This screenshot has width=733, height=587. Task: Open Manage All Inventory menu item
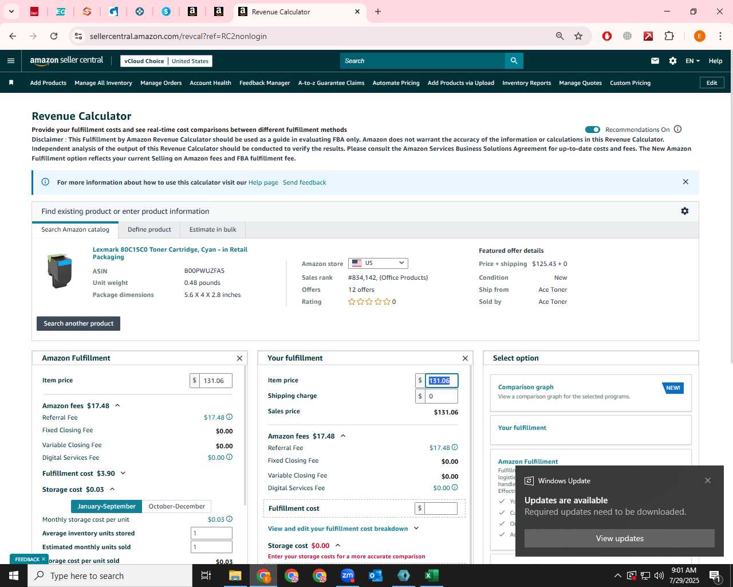click(x=103, y=83)
